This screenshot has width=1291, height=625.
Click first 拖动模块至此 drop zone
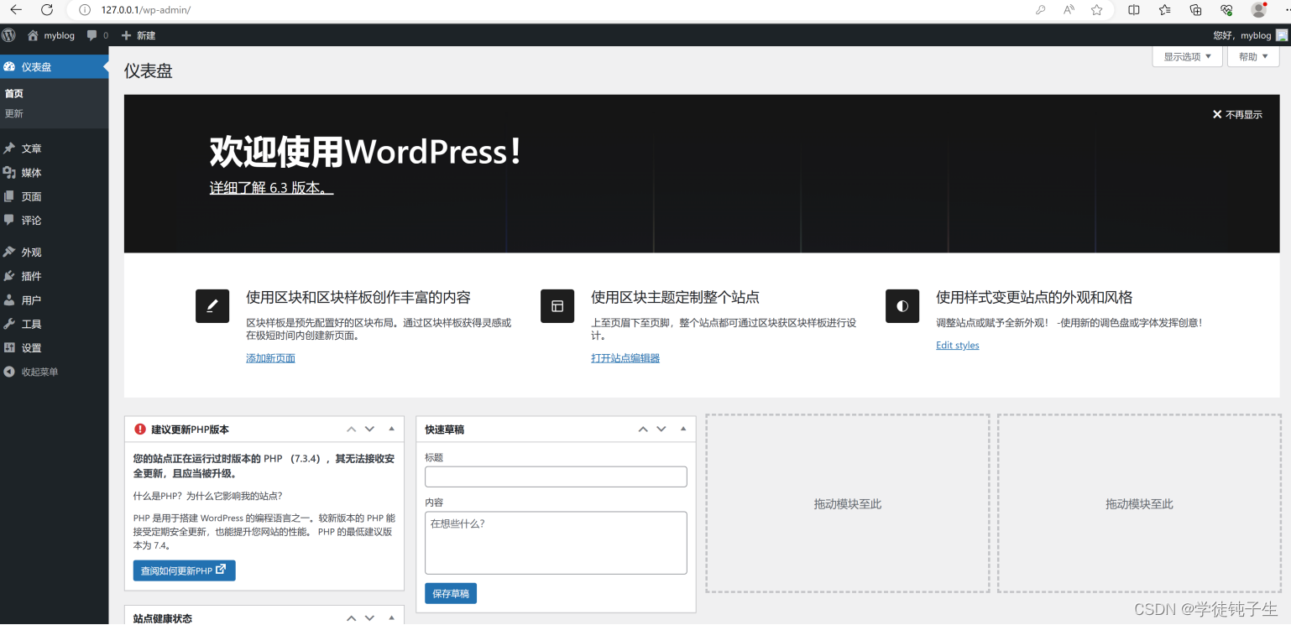tap(848, 503)
